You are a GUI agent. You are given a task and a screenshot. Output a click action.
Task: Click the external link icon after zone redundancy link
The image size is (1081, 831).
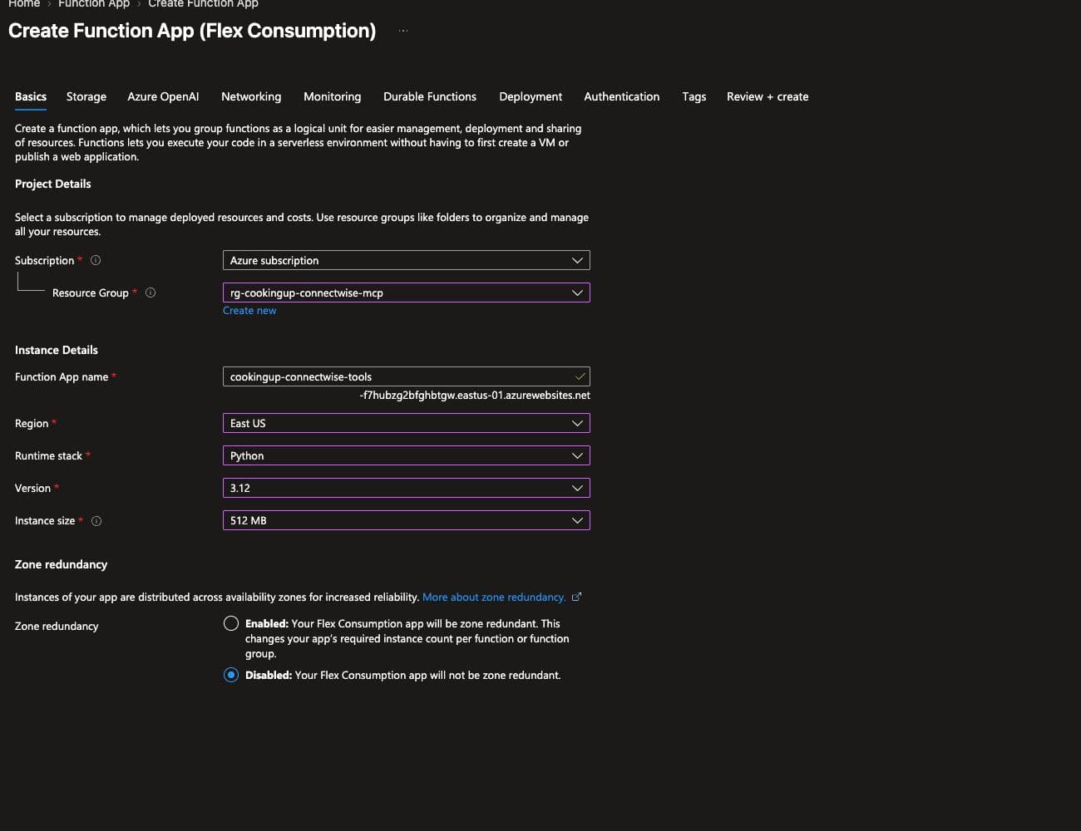click(576, 597)
